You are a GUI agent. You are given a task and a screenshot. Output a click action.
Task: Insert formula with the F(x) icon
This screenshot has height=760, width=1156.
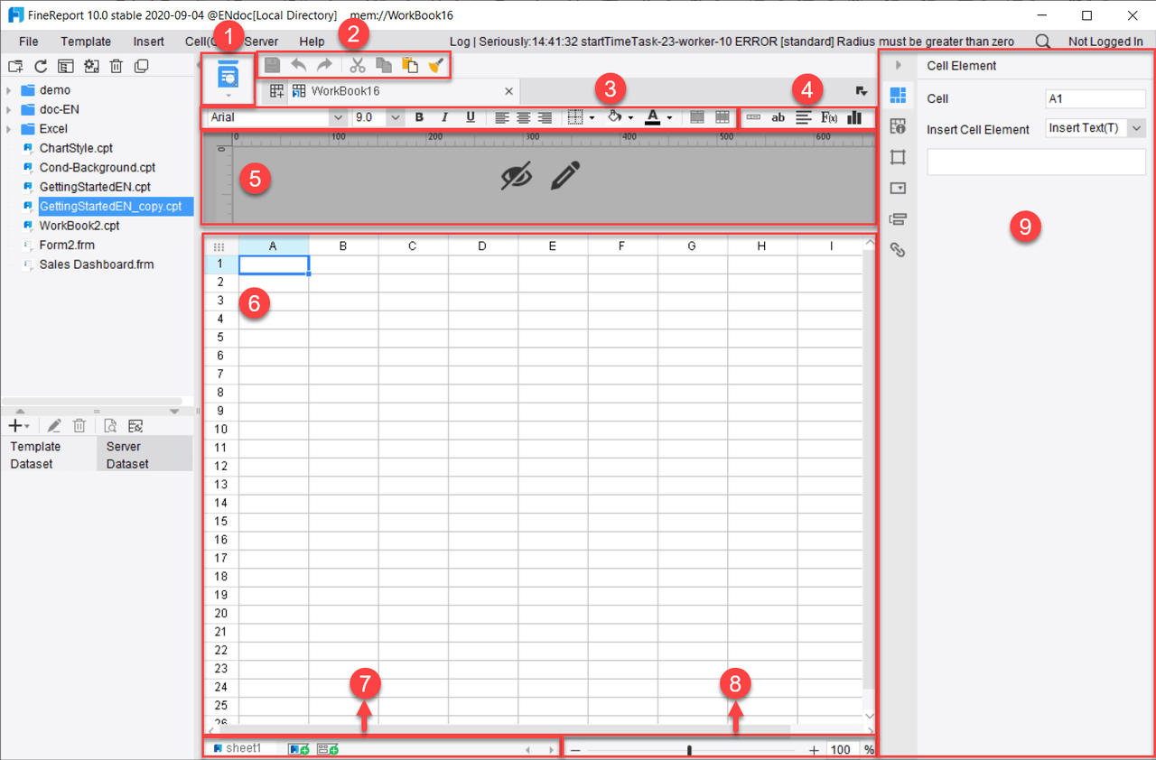pos(829,117)
